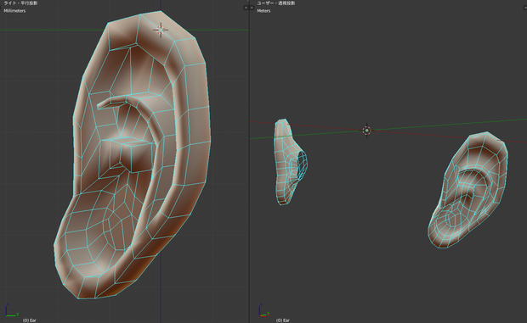Click the XYZ axis gizmo in the right viewport

click(x=264, y=310)
